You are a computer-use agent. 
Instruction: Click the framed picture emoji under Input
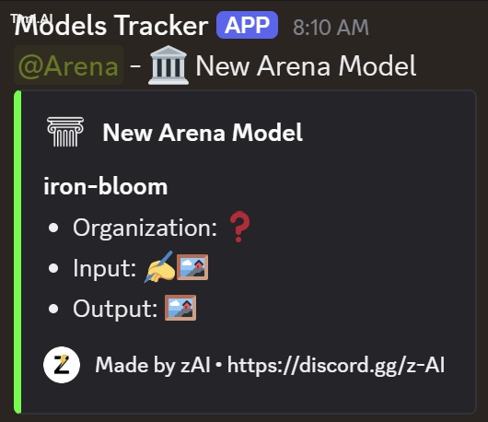click(x=192, y=267)
